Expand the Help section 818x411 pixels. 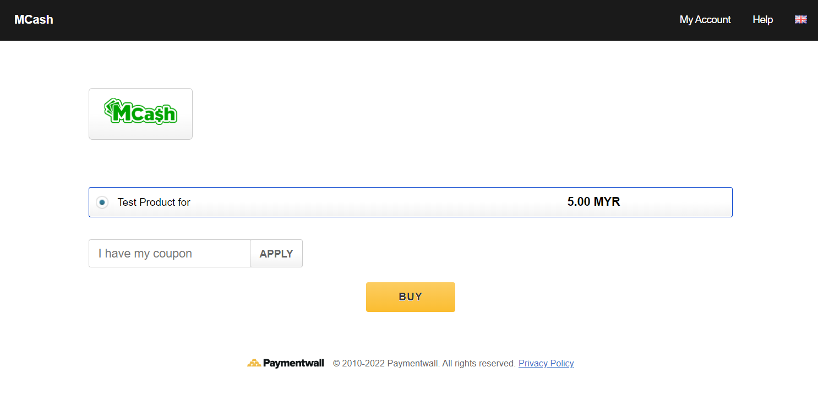pyautogui.click(x=763, y=19)
